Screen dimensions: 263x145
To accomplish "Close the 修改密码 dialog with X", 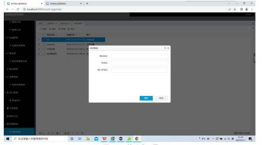I will (x=168, y=48).
